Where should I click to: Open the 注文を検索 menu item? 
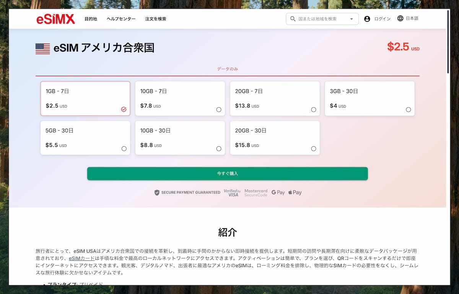tap(156, 19)
